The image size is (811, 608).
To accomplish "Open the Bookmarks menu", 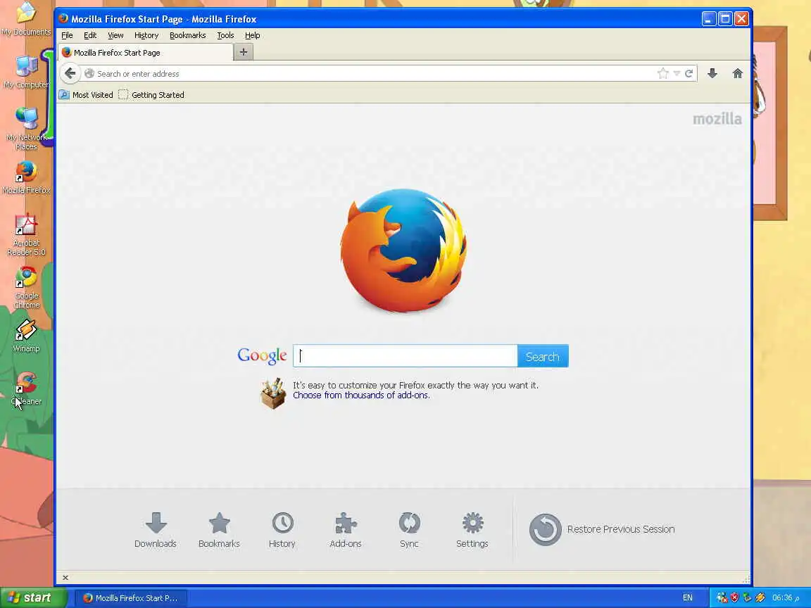I will tap(188, 35).
